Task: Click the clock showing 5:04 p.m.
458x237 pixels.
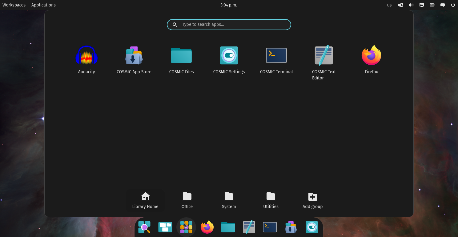Action: pyautogui.click(x=229, y=5)
